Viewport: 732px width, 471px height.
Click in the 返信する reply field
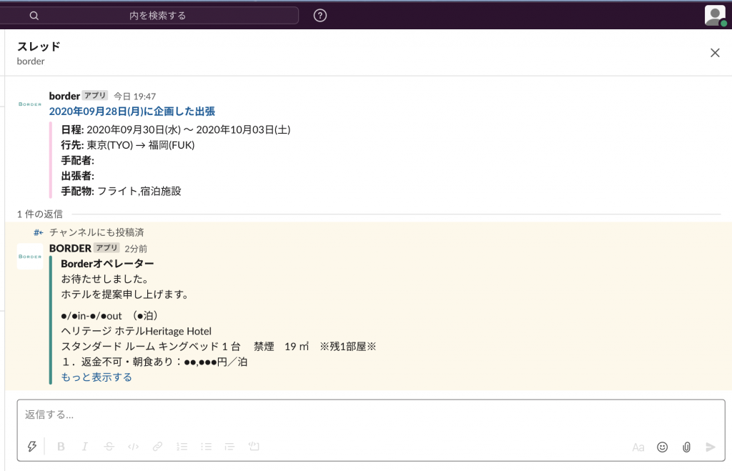[x=357, y=415]
